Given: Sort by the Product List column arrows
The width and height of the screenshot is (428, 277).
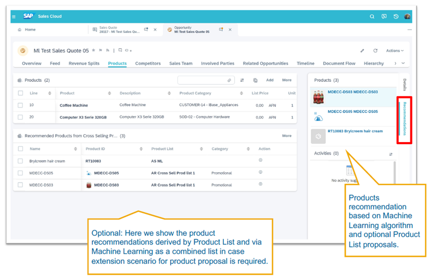Looking at the screenshot, I should click(201, 149).
